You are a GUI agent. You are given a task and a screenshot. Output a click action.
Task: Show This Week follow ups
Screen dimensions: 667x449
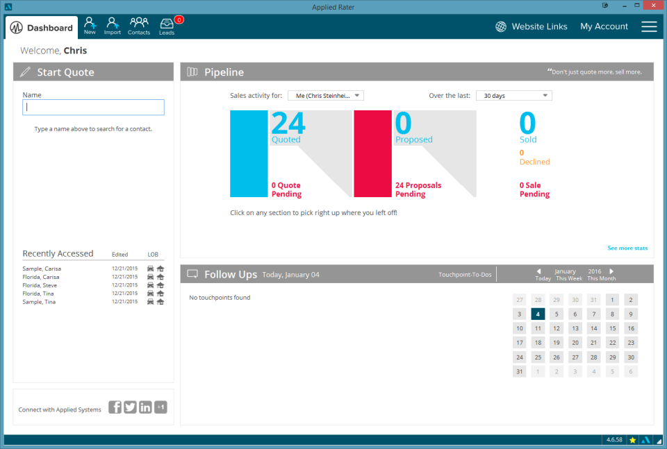[x=569, y=278]
